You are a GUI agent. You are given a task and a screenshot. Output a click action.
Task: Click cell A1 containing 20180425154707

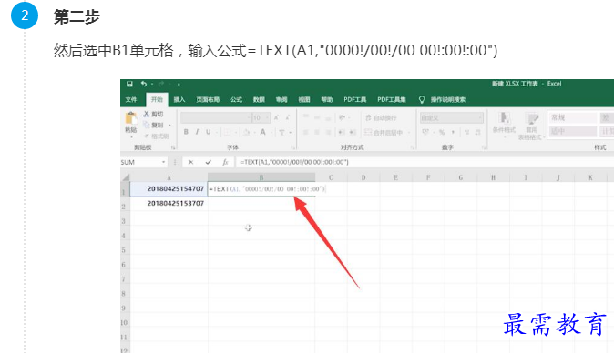169,189
